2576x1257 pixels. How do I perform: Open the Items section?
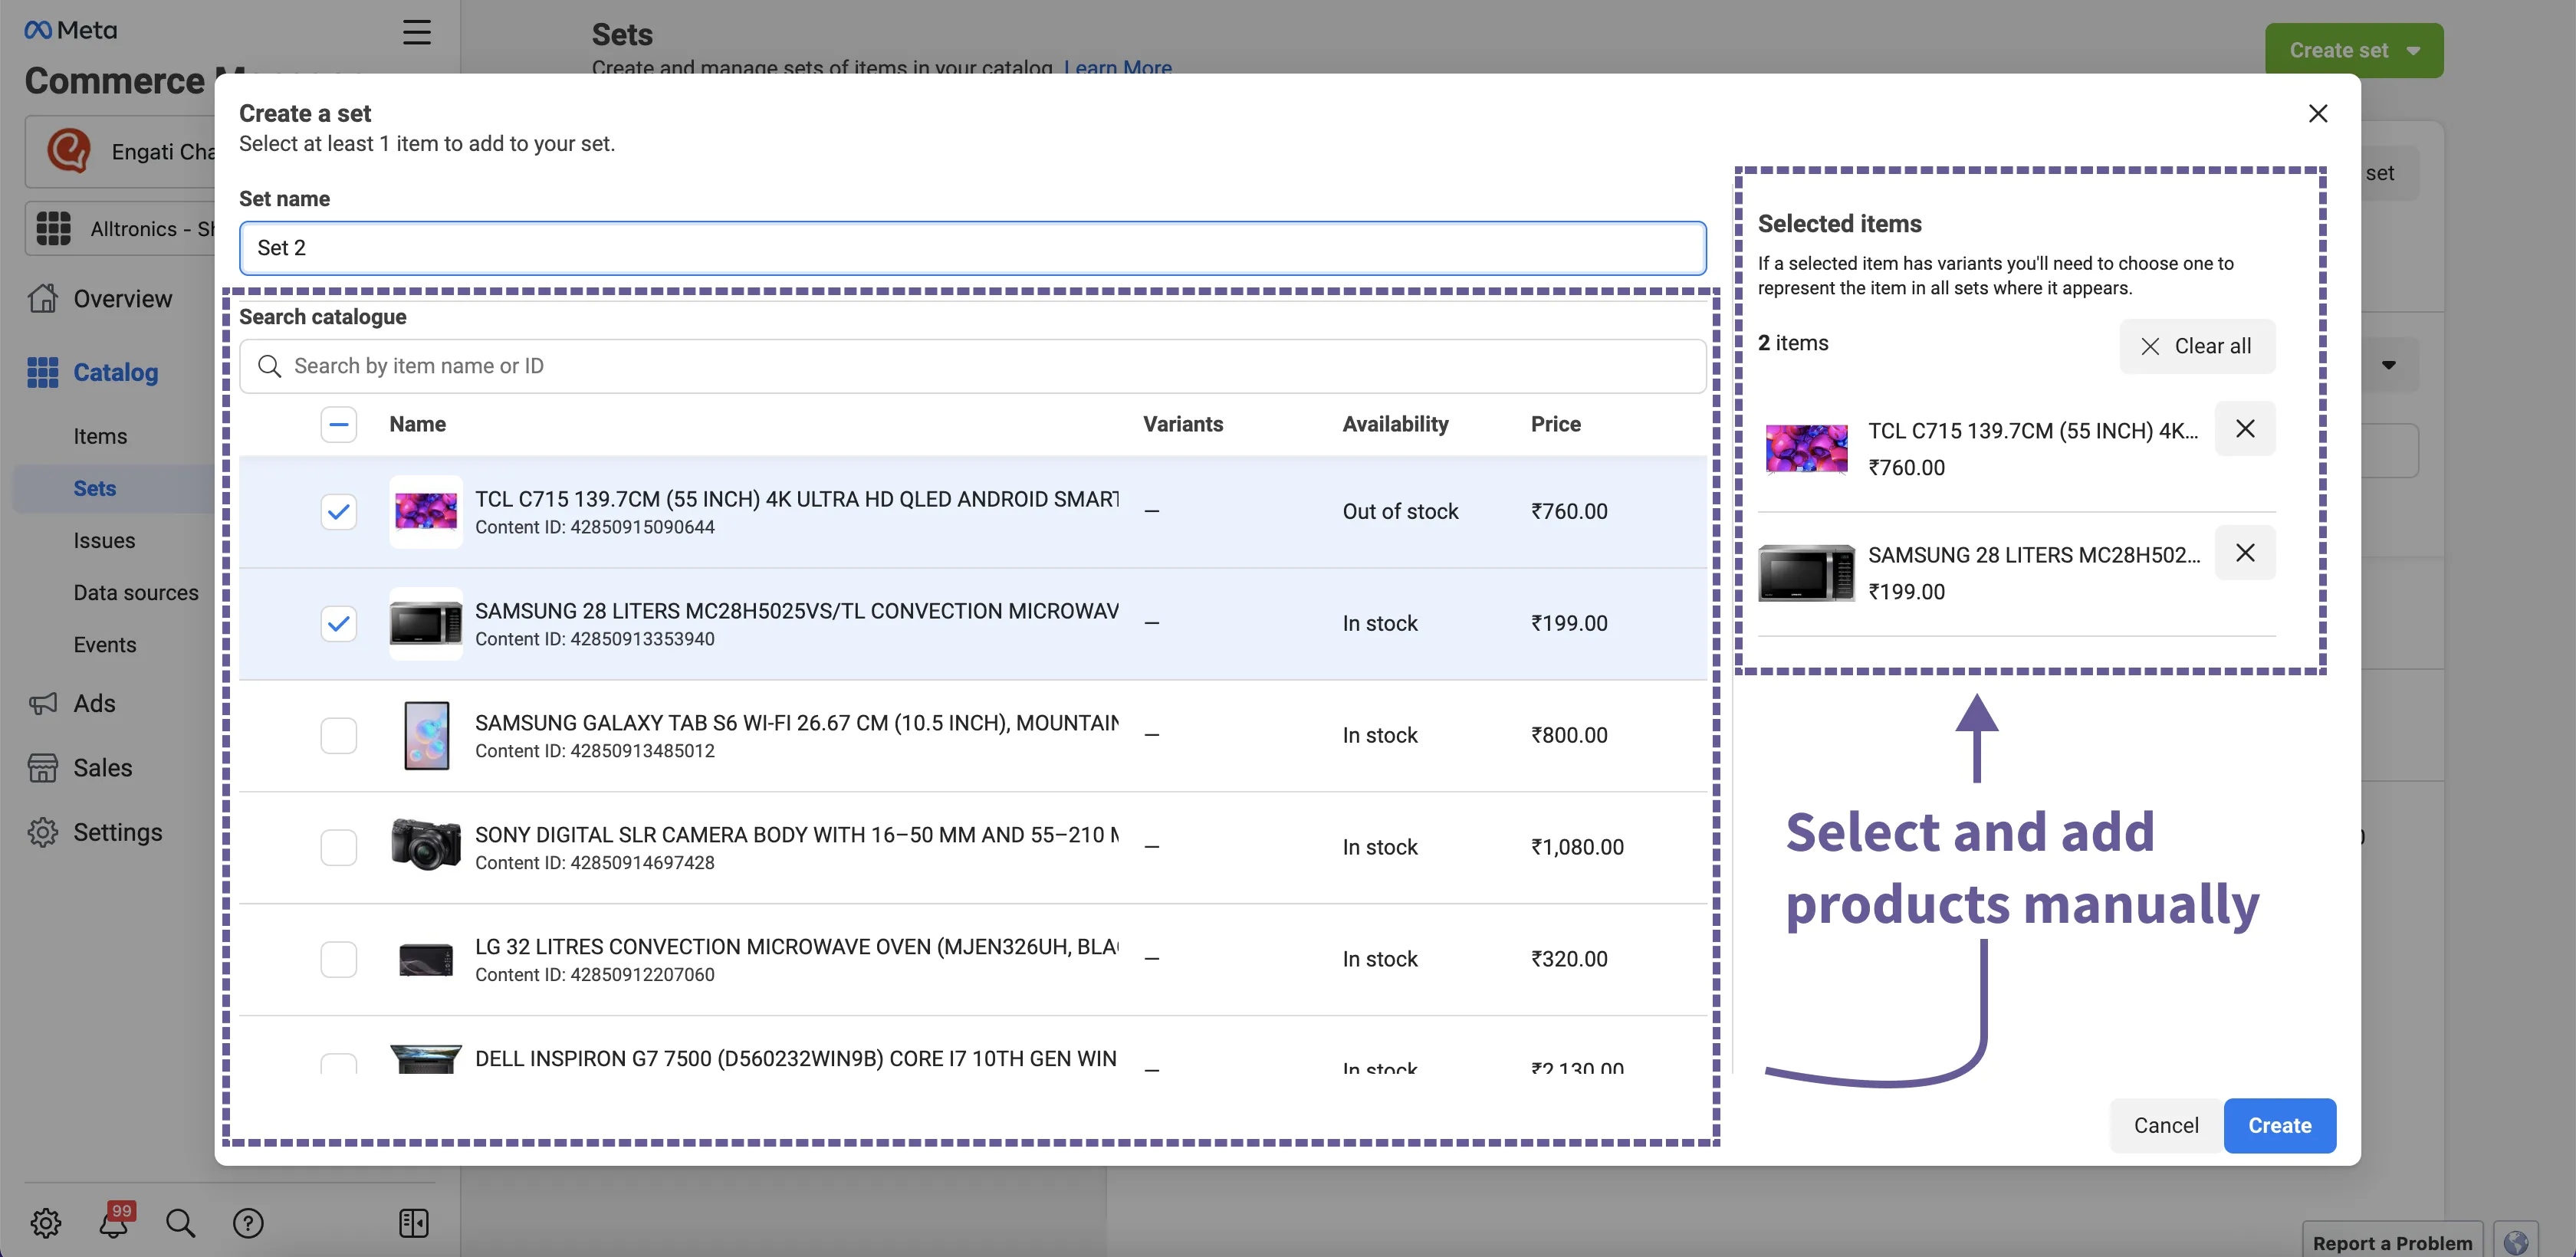pyautogui.click(x=100, y=436)
